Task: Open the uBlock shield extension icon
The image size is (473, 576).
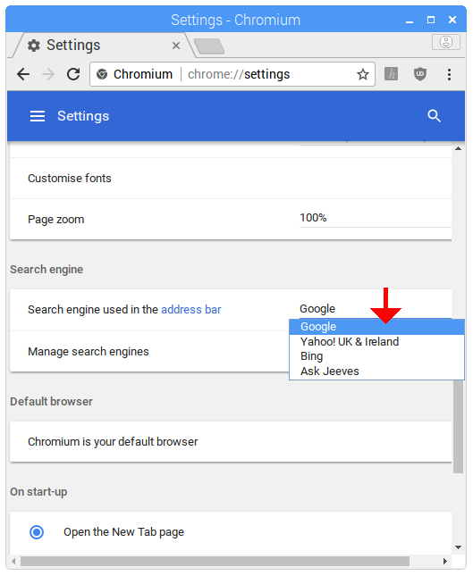Action: point(420,74)
